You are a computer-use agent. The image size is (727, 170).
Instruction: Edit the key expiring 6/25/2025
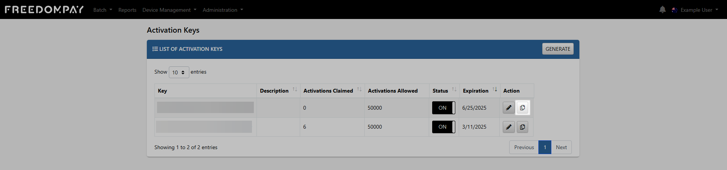coord(509,108)
